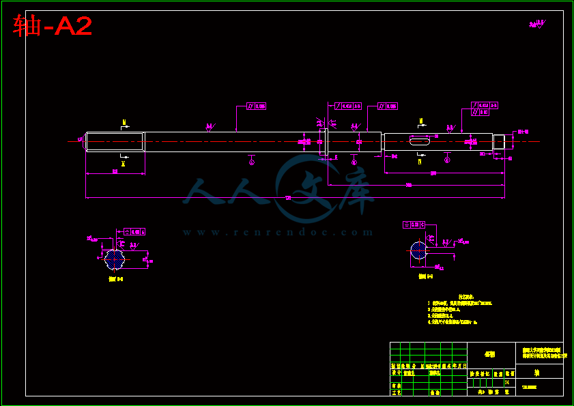Click the red drawing title 轴-A2

[52, 26]
